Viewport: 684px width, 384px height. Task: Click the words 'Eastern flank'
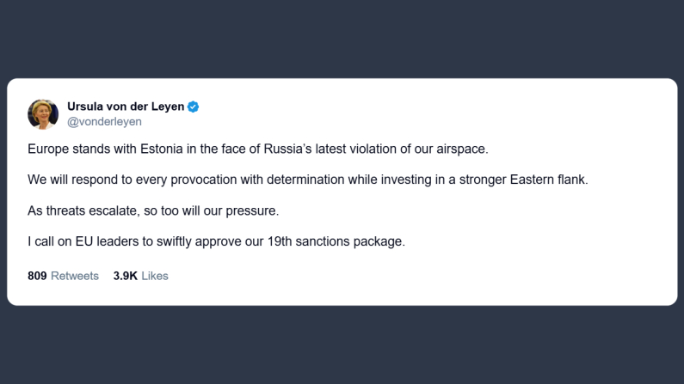(x=563, y=180)
